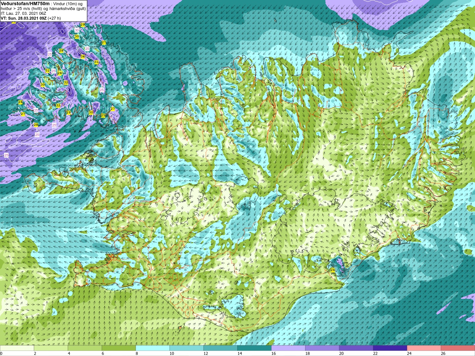Click the legend tick label '6'
The width and height of the screenshot is (475, 356).
click(x=103, y=353)
